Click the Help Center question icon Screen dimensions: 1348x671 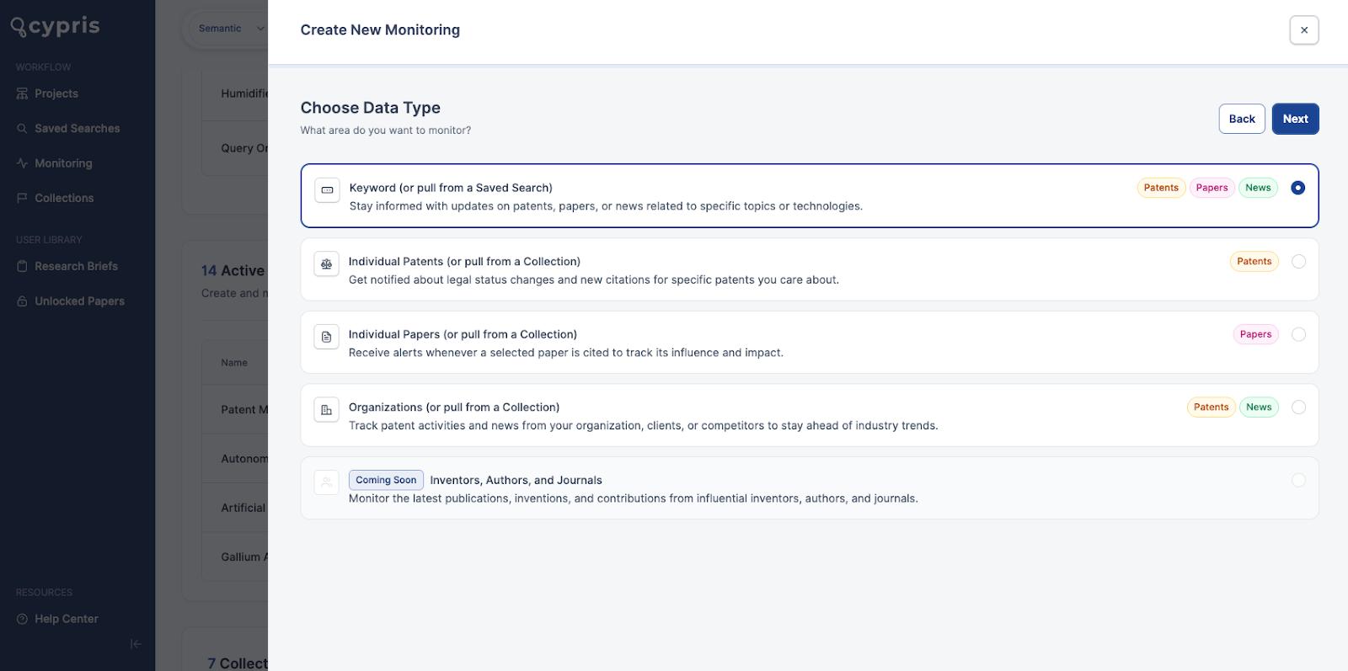pos(22,619)
